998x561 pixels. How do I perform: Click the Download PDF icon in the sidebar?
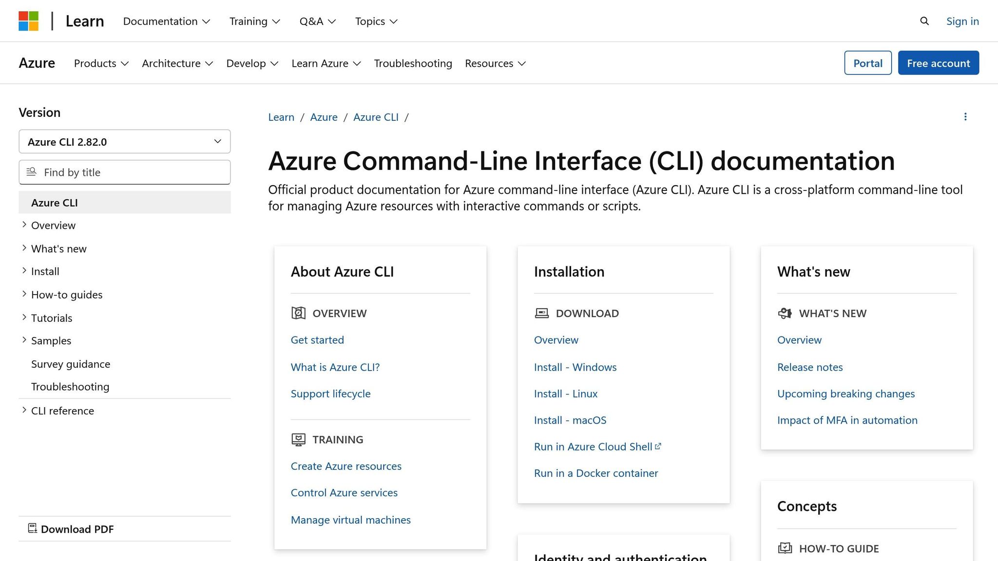click(33, 528)
